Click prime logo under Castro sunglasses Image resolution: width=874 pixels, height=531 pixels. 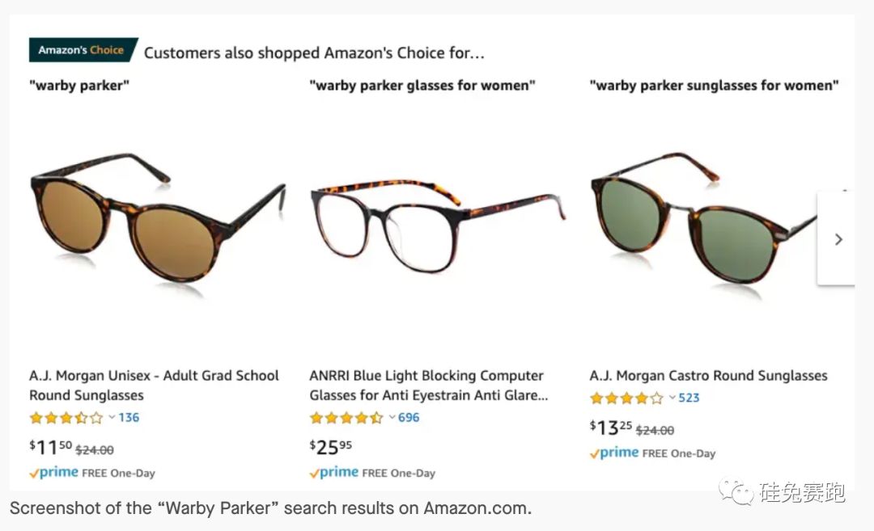614,453
